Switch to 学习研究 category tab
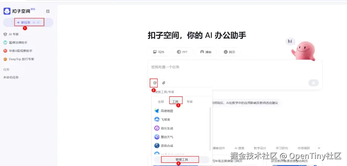Screen dimensions: 347x166 click(282, 148)
